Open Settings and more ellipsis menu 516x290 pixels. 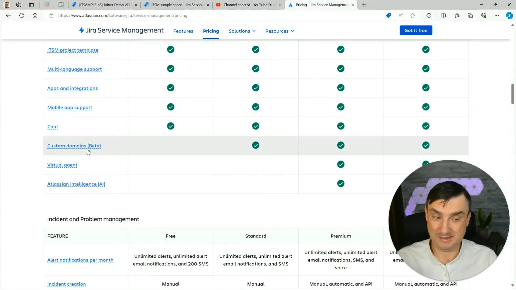(x=497, y=15)
